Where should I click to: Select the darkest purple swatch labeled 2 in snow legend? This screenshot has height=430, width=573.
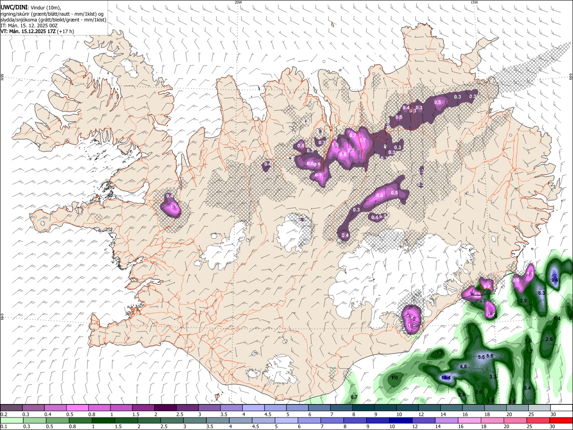pos(165,408)
